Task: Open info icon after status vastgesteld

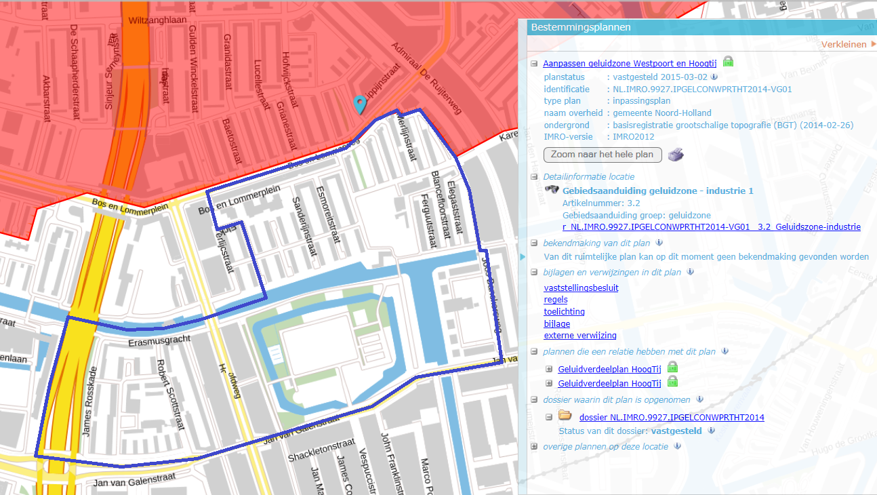Action: point(711,430)
